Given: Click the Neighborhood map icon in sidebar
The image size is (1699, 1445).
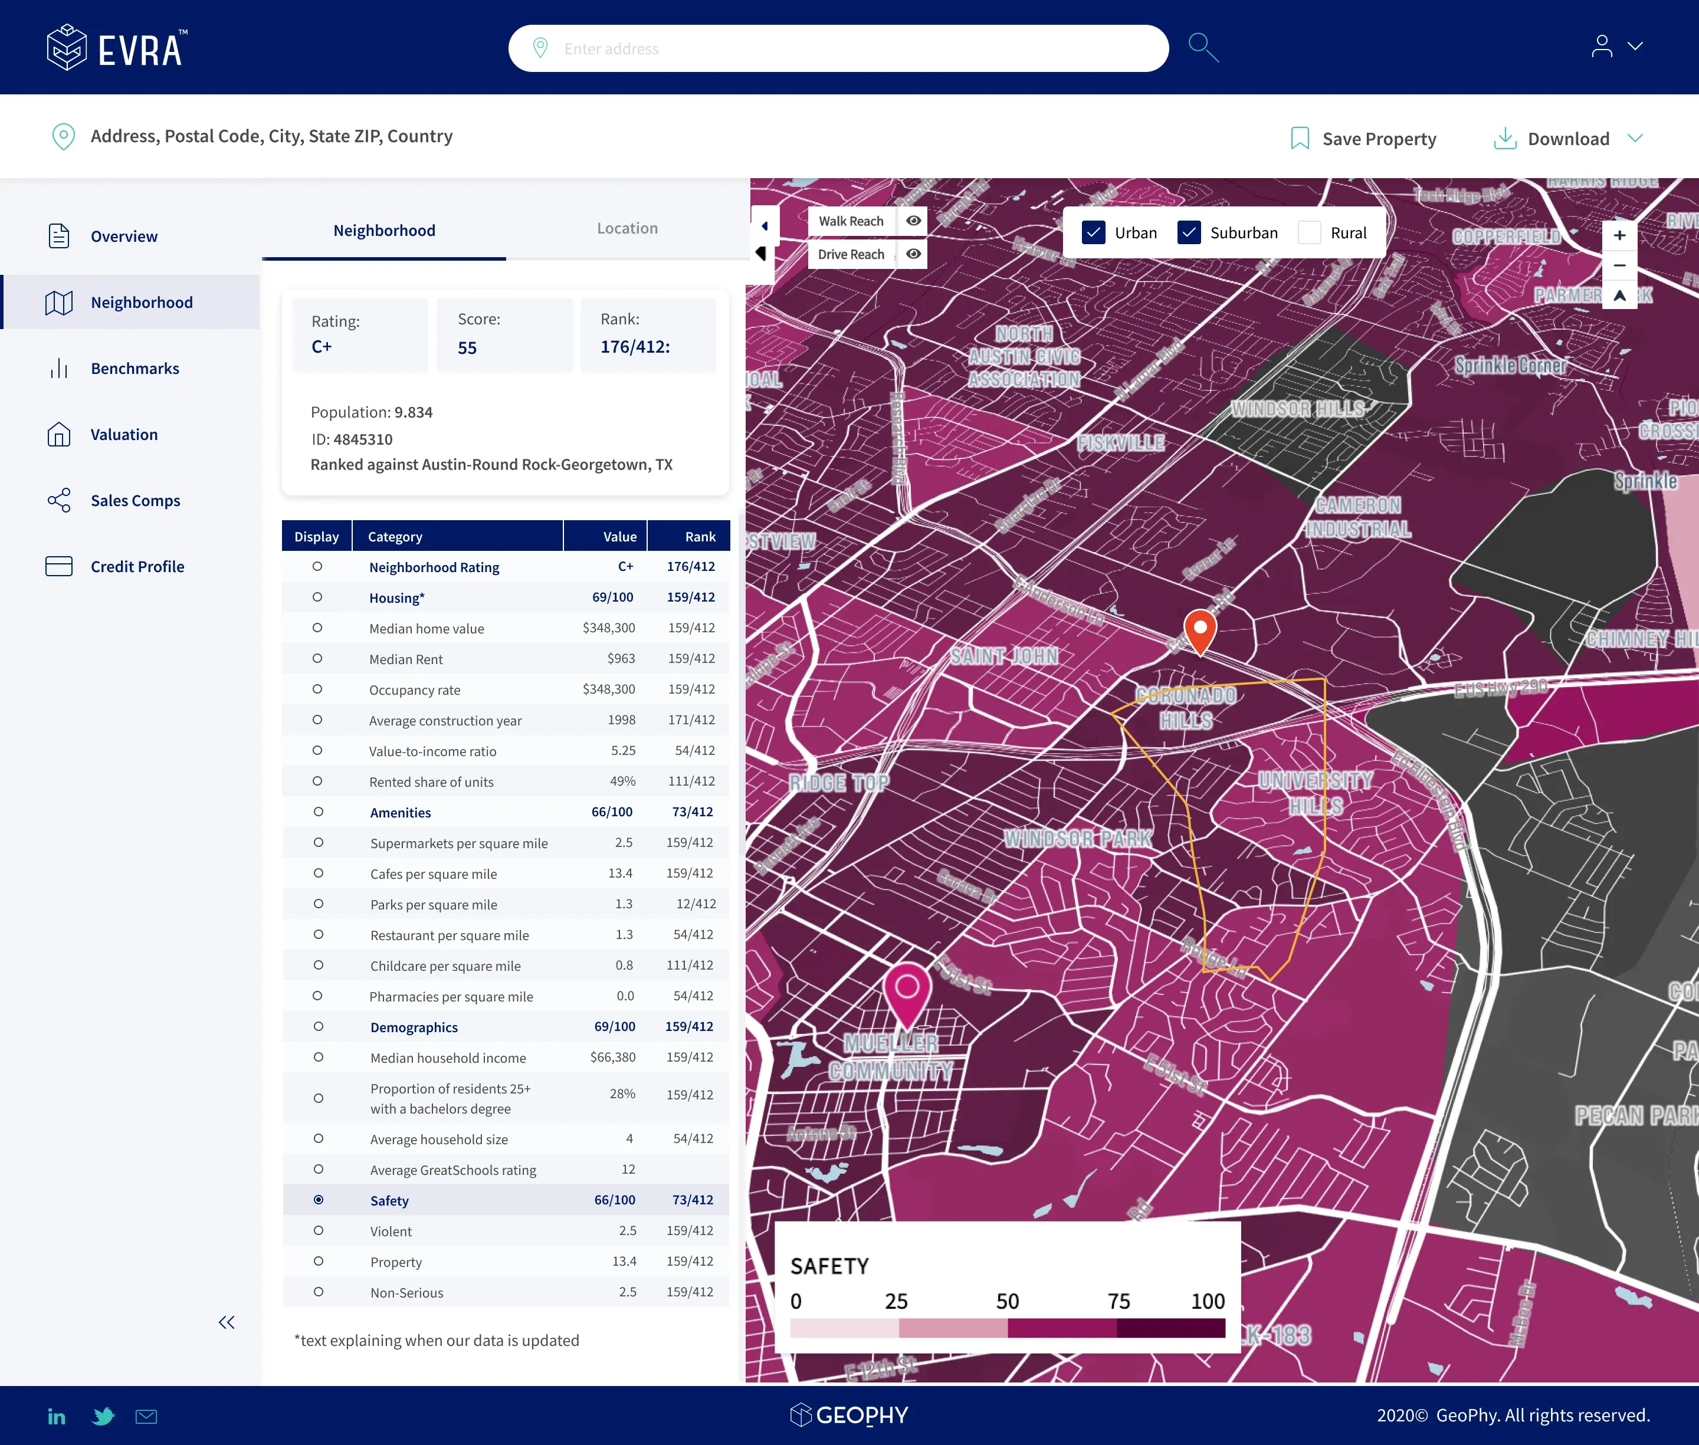Looking at the screenshot, I should pyautogui.click(x=59, y=302).
